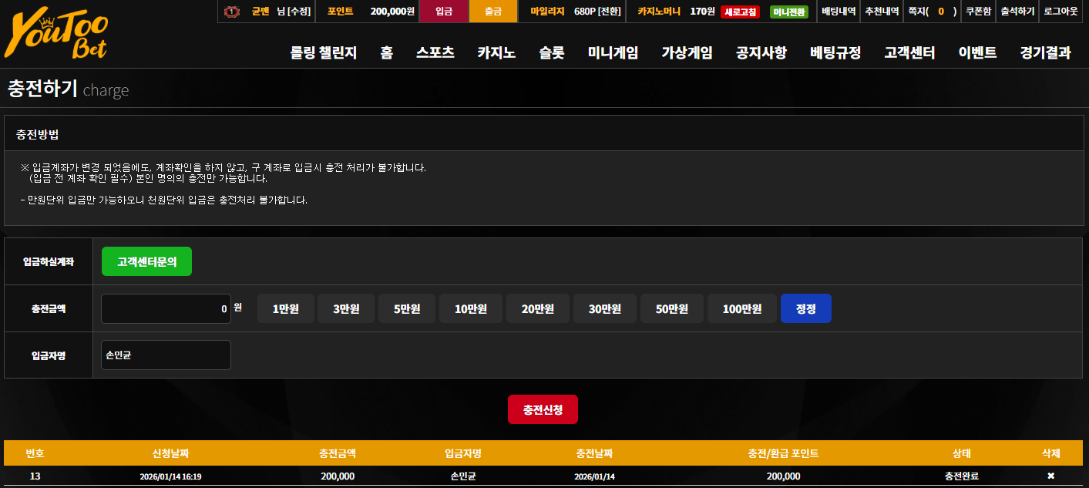Viewport: 1089px width, 488px height.
Task: Open the 쿠폰함 coupon box
Action: tap(978, 12)
